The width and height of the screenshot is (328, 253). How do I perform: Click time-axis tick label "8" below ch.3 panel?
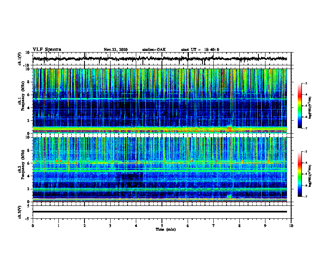[x=239, y=226]
